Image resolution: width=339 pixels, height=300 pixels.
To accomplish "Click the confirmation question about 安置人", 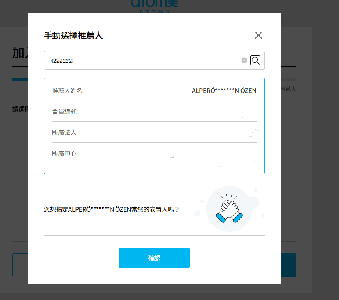I will pyautogui.click(x=111, y=209).
